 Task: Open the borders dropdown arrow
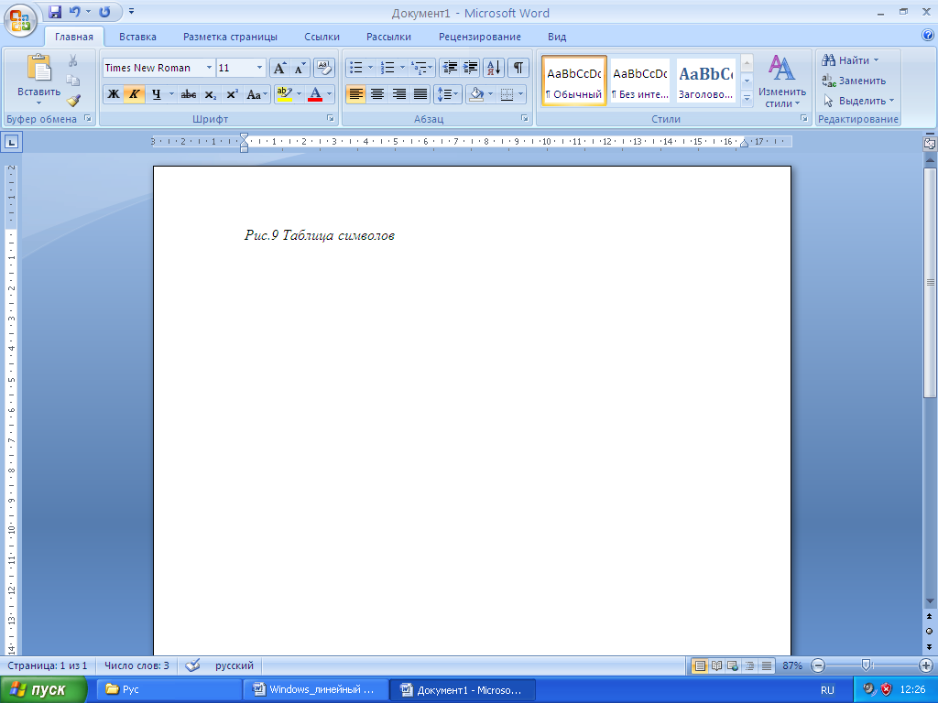(x=520, y=94)
